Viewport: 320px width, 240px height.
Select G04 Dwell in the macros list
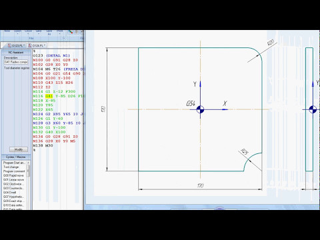9,192
